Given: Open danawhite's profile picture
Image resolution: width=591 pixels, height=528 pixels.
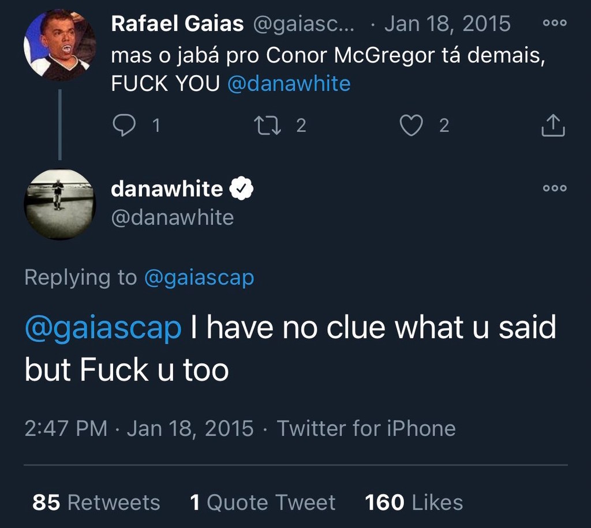Looking at the screenshot, I should [x=59, y=203].
